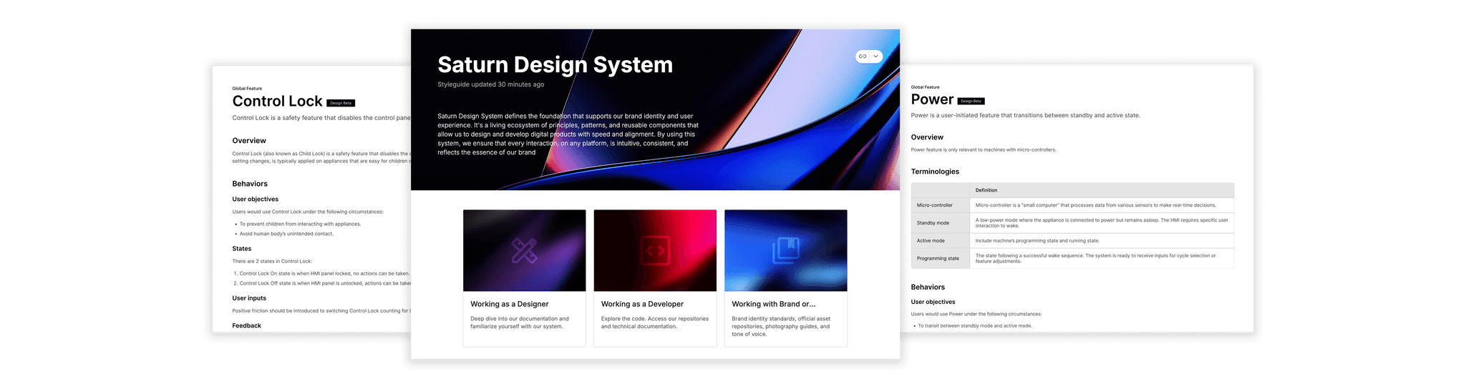Select the Standby mode table row label
1466x374 pixels.
(933, 223)
